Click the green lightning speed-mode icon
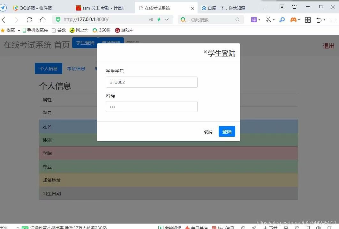Viewport: 339px width, 229px height. pyautogui.click(x=159, y=20)
